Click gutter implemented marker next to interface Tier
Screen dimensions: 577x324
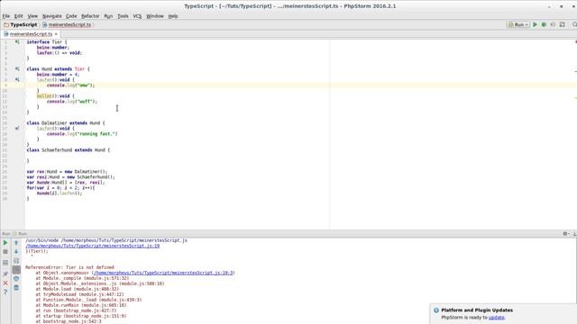pyautogui.click(x=17, y=42)
